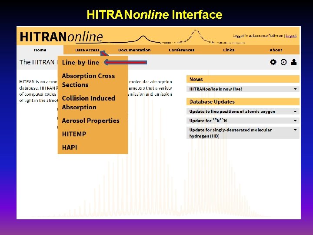This screenshot has height=235, width=313.
Task: Select Line-by-line from the dropdown
Action: [x=80, y=62]
